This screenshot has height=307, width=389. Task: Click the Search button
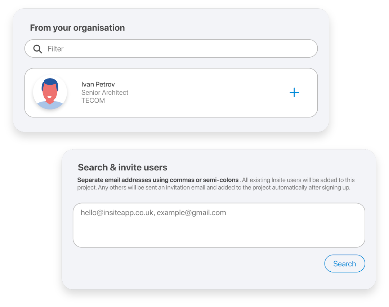[344, 263]
